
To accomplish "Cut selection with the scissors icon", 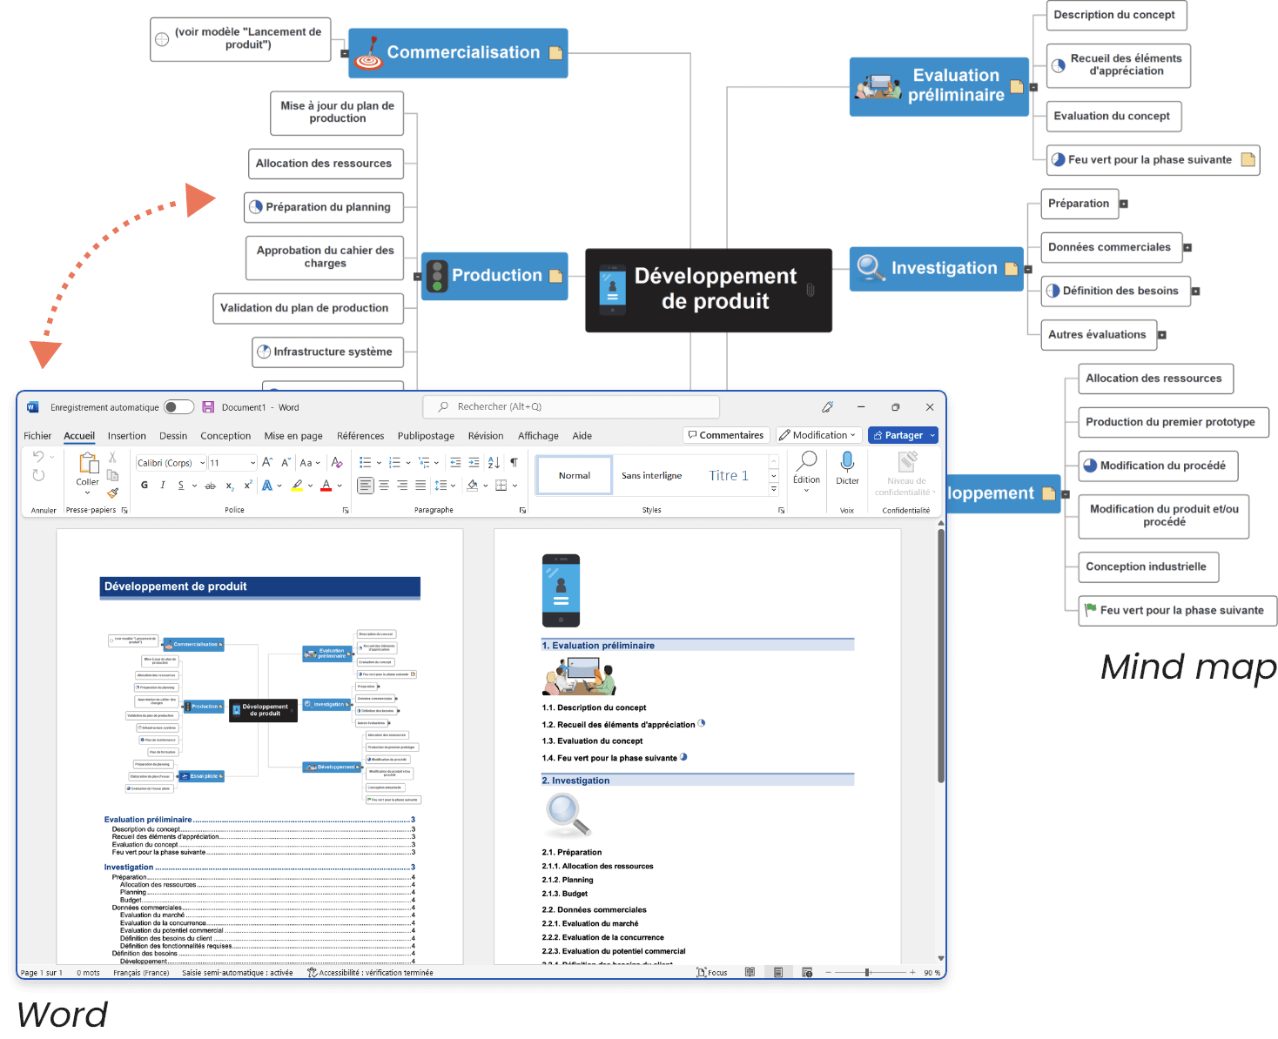I will tap(112, 458).
